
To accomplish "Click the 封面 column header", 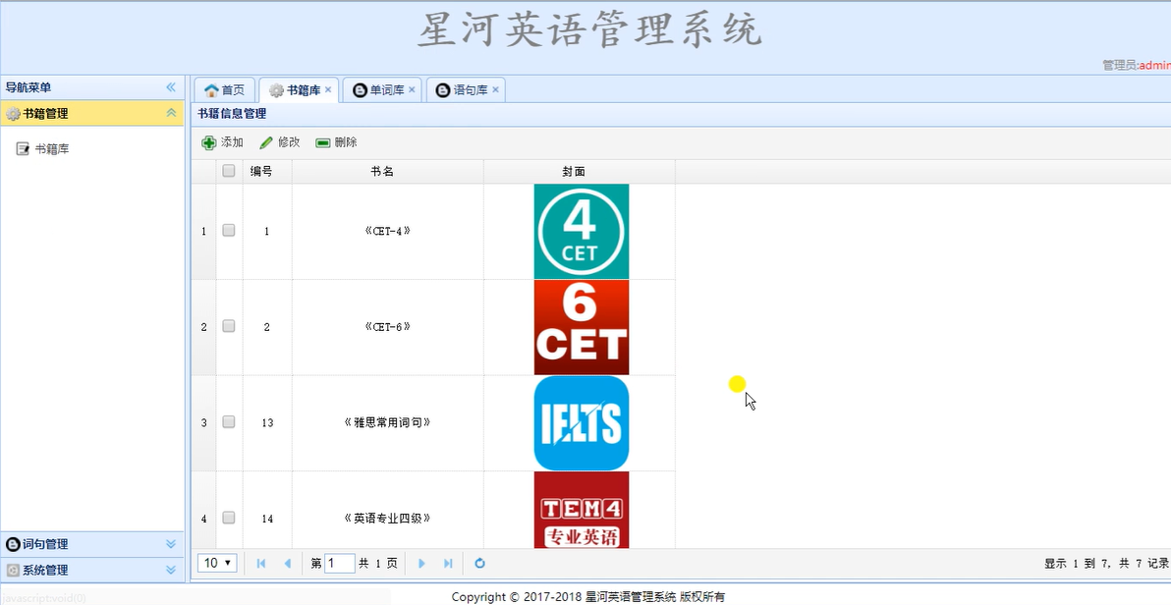I will point(580,171).
